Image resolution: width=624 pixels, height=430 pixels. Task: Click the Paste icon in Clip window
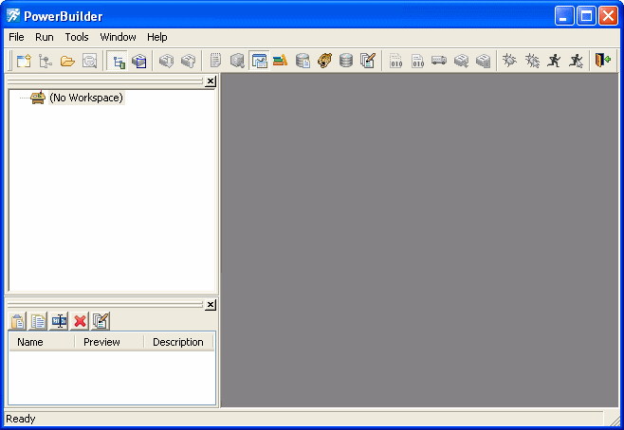point(17,321)
